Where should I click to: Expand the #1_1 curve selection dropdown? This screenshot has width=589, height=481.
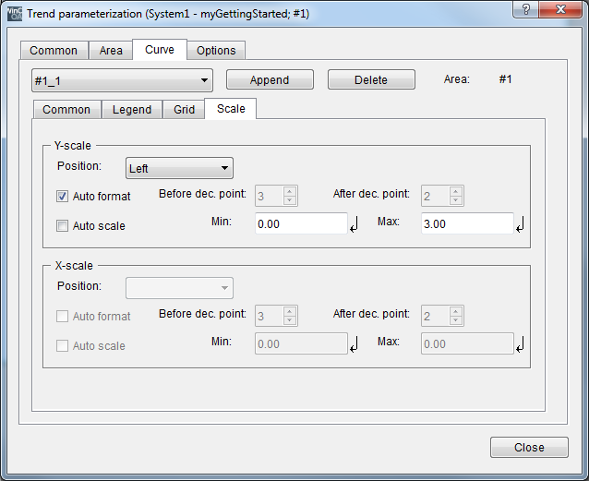click(x=122, y=80)
